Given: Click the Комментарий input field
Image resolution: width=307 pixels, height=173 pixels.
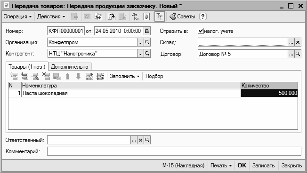Looking at the screenshot, I should coord(174,151).
